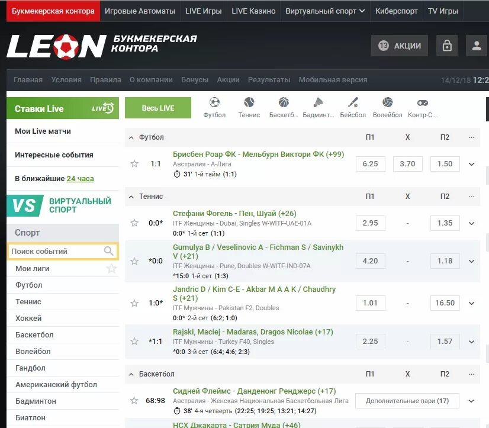Select Хоккей in sports list

point(63,318)
